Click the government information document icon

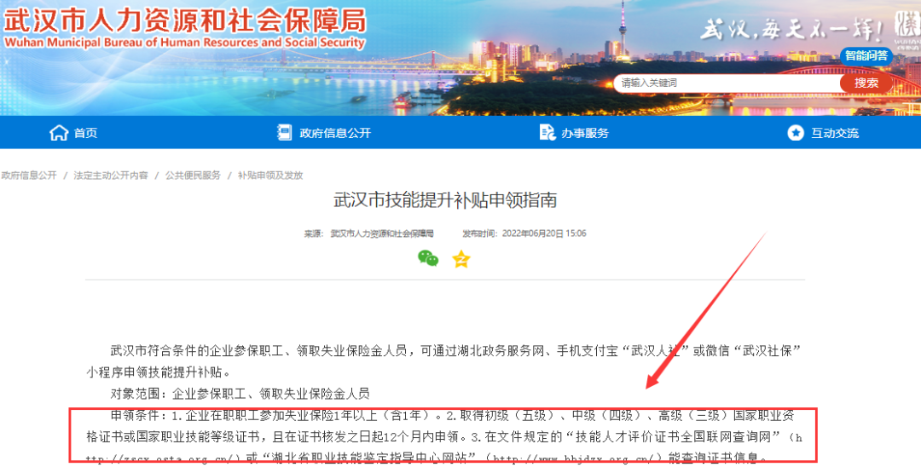point(284,133)
